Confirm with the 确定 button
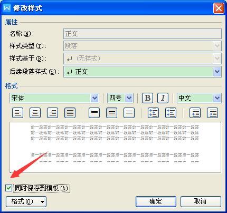Screen dimensions: 227x213 coord(156,201)
